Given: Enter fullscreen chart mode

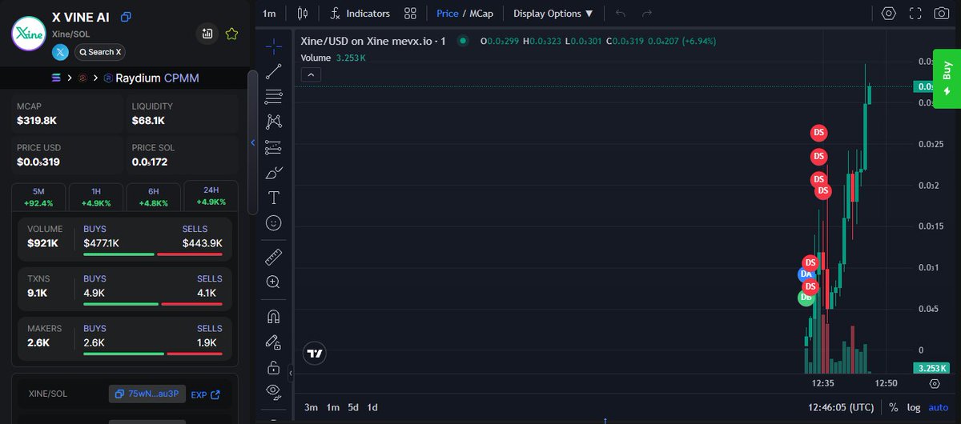Looking at the screenshot, I should [x=915, y=14].
